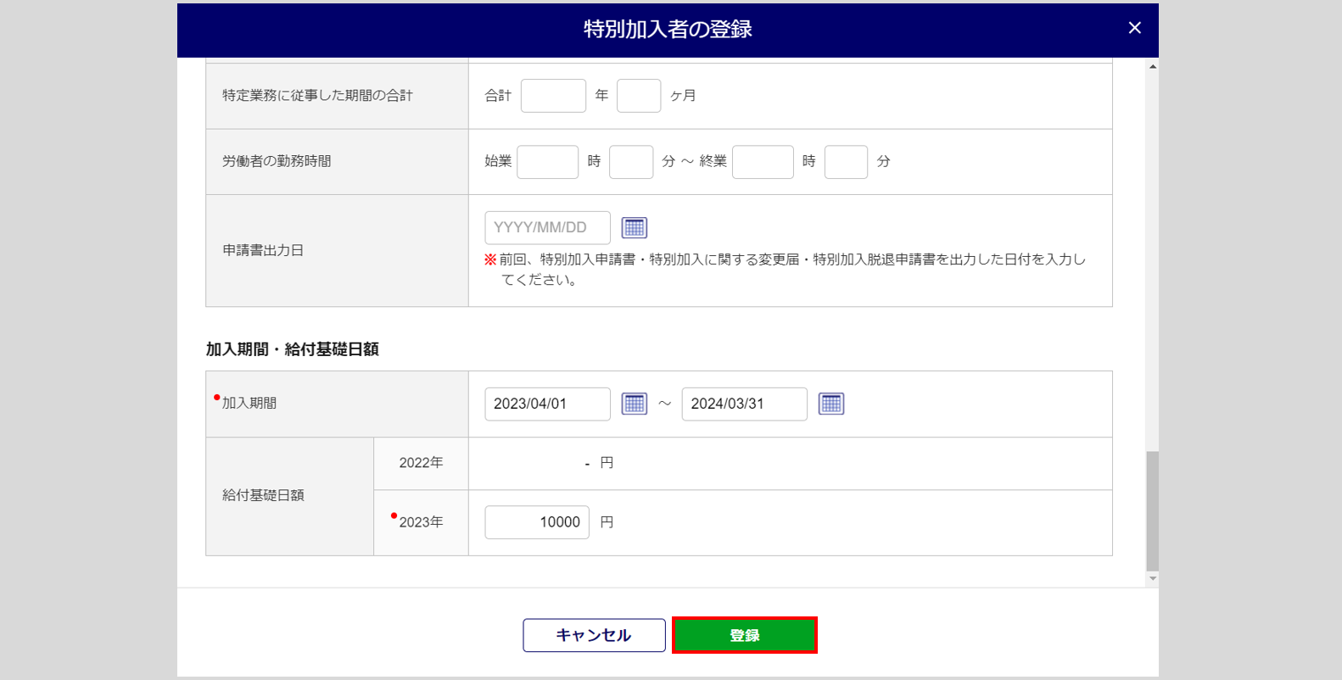The width and height of the screenshot is (1342, 680).
Task: Close the 特別加入者の登録 dialog
Action: [1134, 29]
